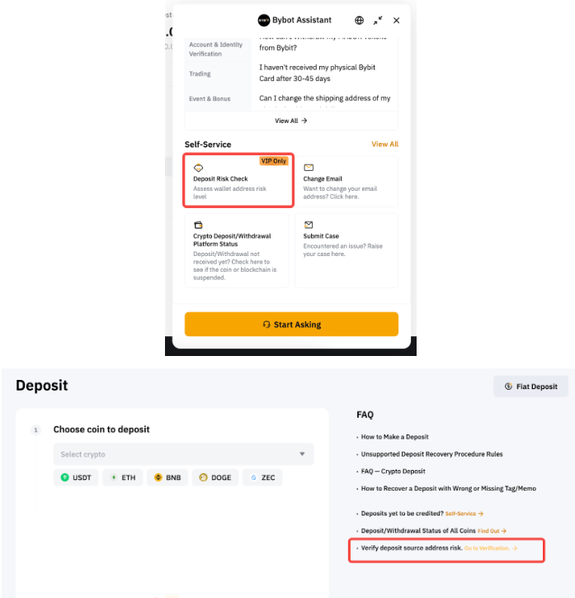
Task: Select the Event & Bonus category
Action: tap(210, 98)
